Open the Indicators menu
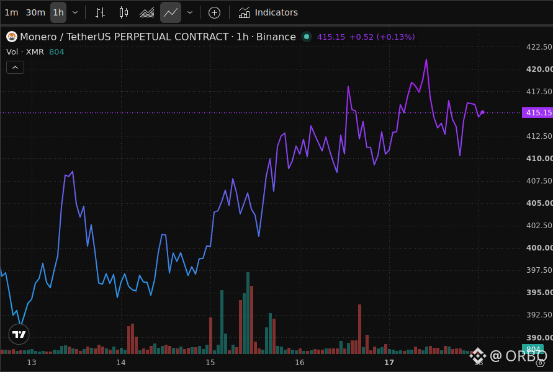Screen dimensions: 553x372 click(x=268, y=12)
